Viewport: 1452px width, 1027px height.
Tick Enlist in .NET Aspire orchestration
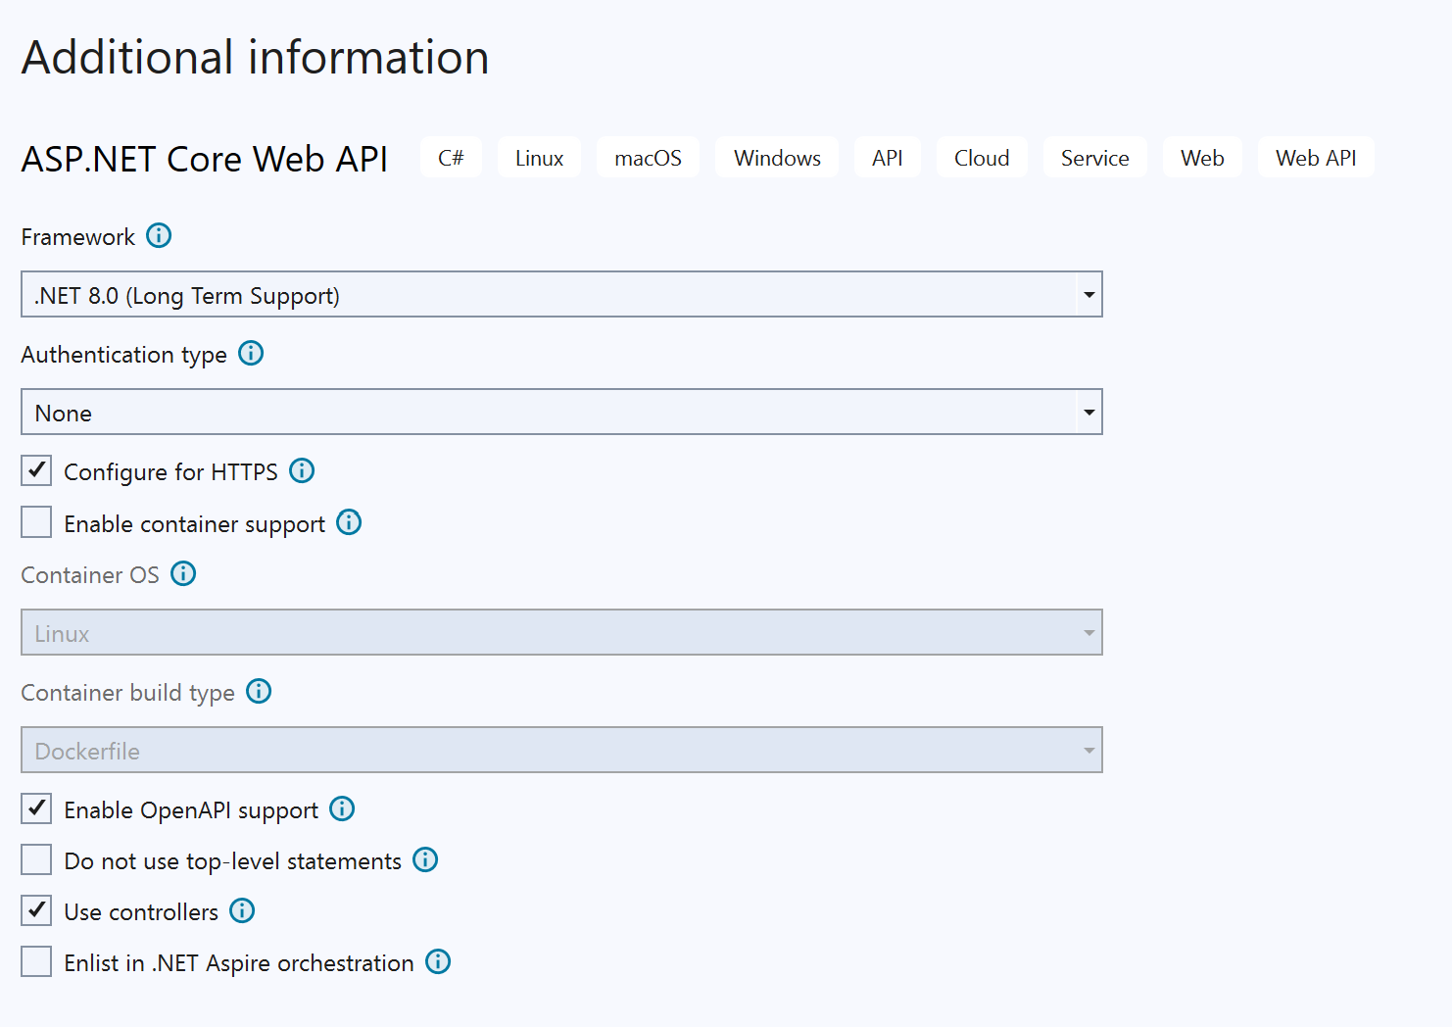click(36, 962)
